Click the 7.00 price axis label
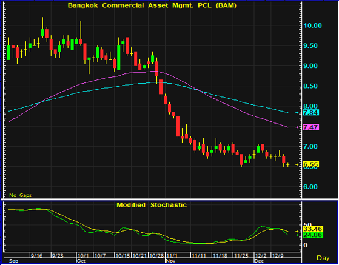Screen dimensions: 339x265 [x=310, y=147]
